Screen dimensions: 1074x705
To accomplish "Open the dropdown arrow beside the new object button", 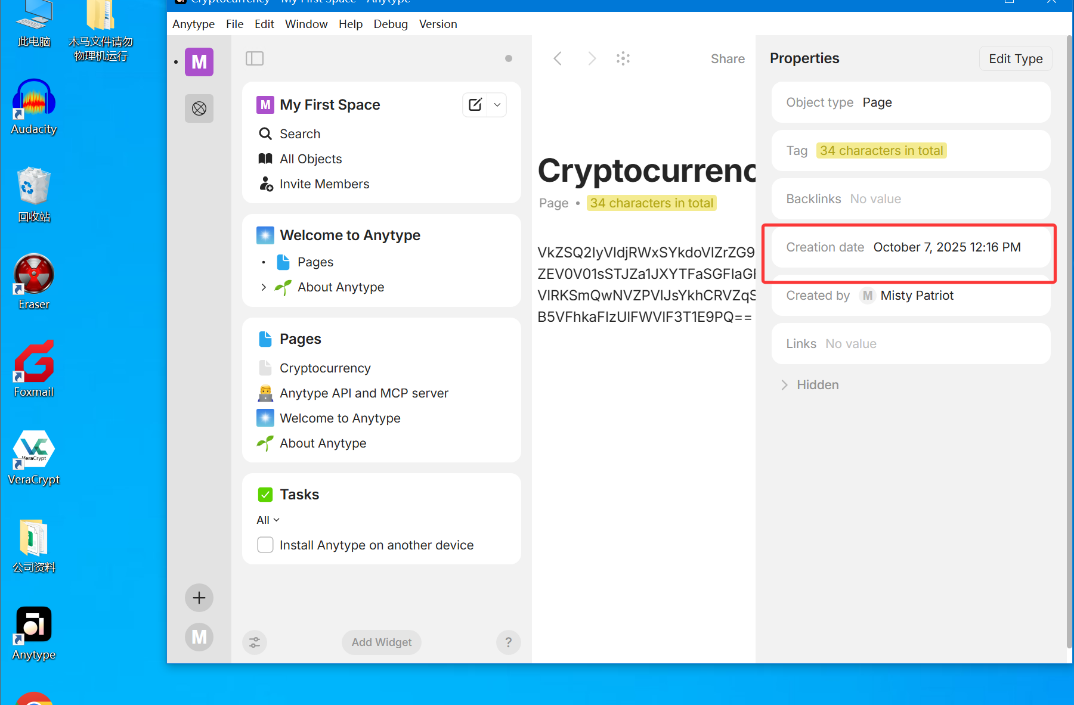I will coord(497,105).
